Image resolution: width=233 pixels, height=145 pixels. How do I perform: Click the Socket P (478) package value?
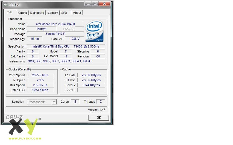coord(55,34)
